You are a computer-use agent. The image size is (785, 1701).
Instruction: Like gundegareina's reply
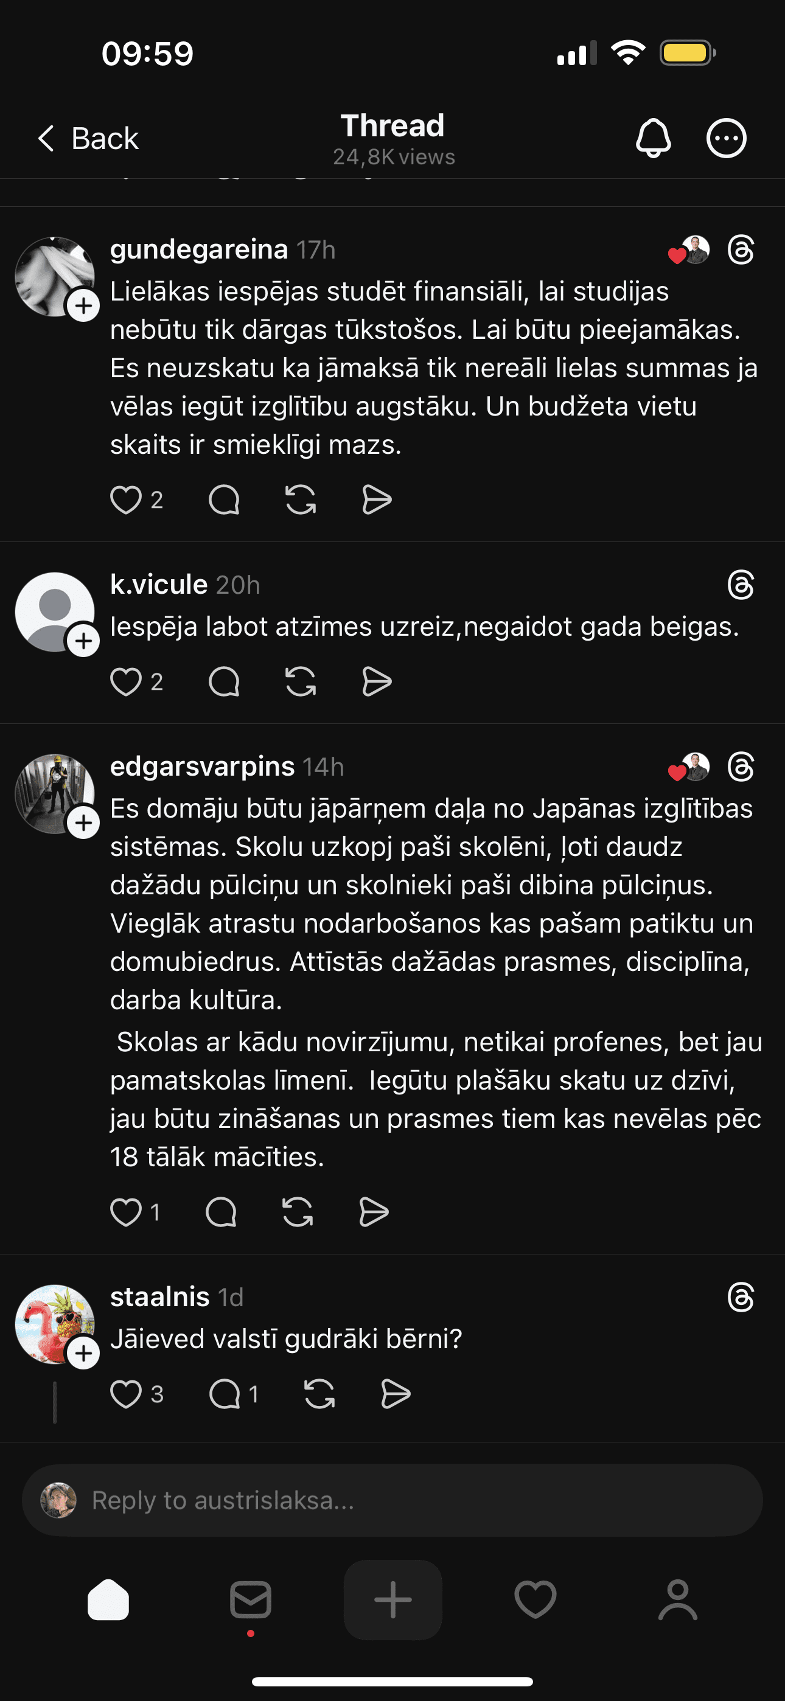point(125,500)
